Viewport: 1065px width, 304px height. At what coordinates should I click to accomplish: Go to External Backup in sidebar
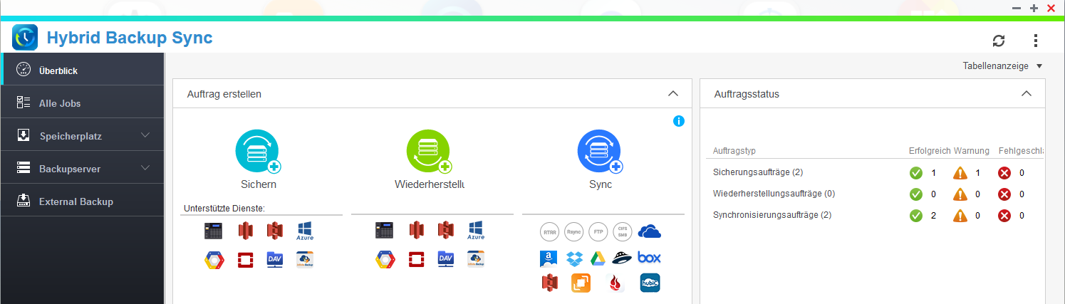tap(76, 201)
